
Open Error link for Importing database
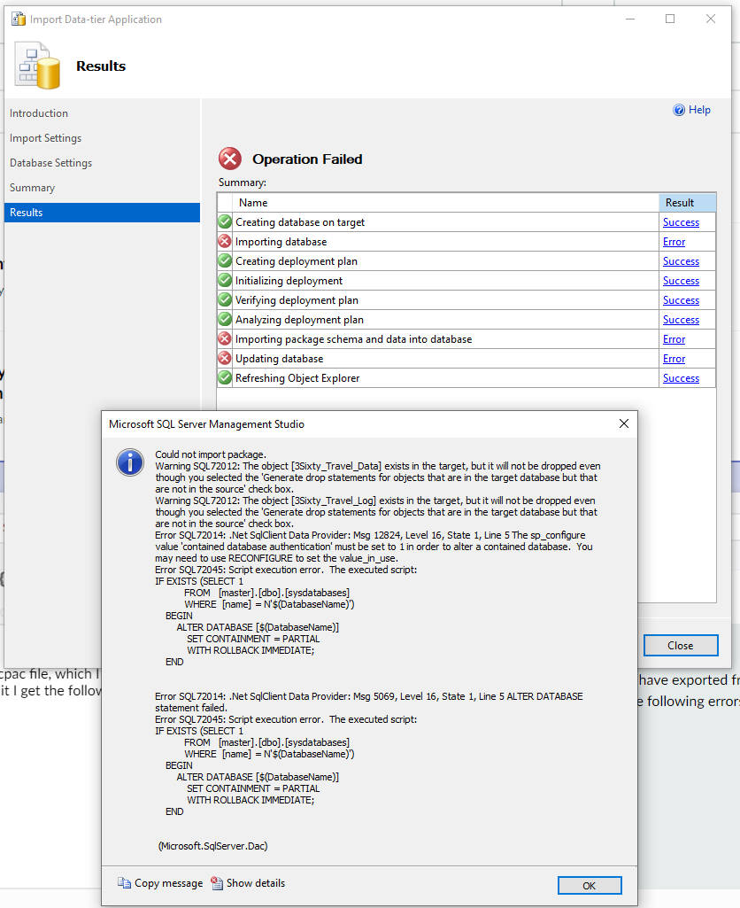pyautogui.click(x=674, y=242)
